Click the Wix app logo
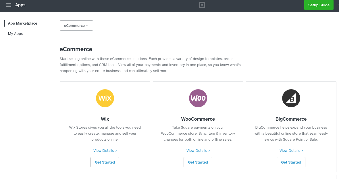 point(105,98)
